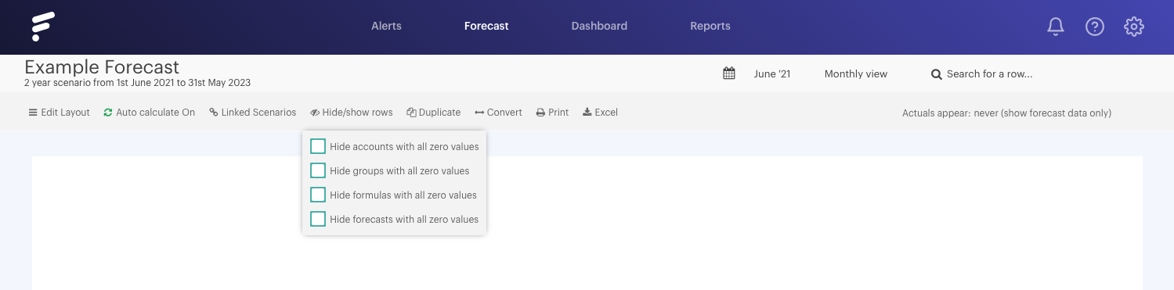Check Hide accounts with all zero values
The height and width of the screenshot is (290, 1174).
(318, 146)
